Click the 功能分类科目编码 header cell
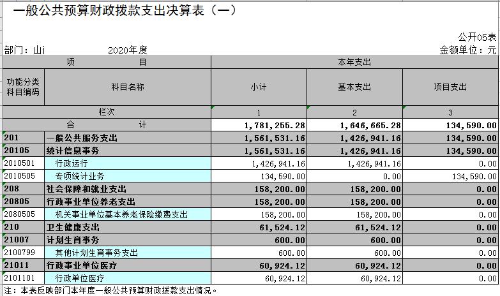The height and width of the screenshot is (296, 500). point(23,87)
